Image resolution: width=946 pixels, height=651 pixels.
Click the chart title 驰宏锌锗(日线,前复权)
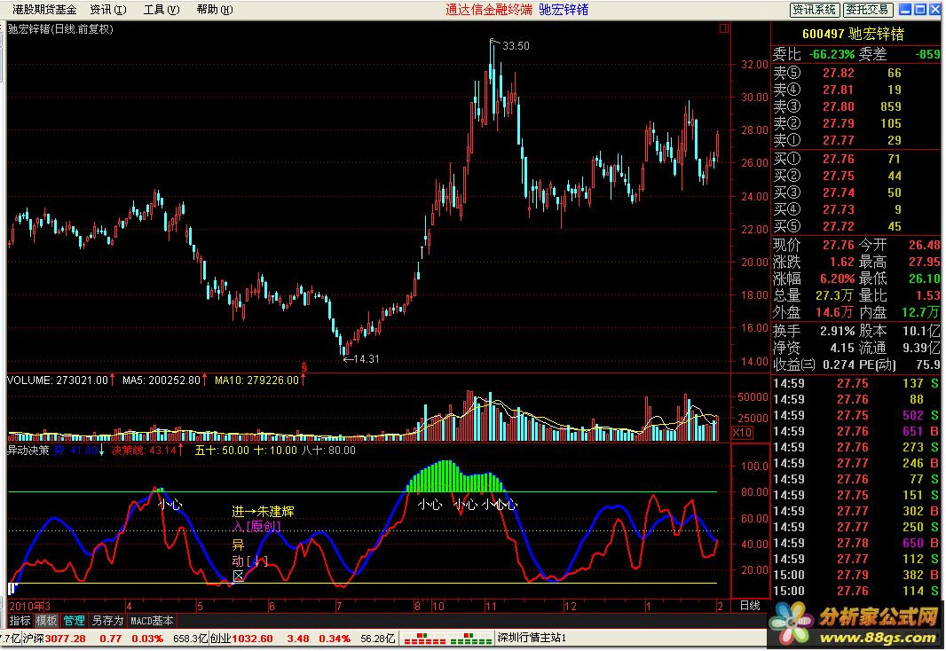click(x=60, y=29)
